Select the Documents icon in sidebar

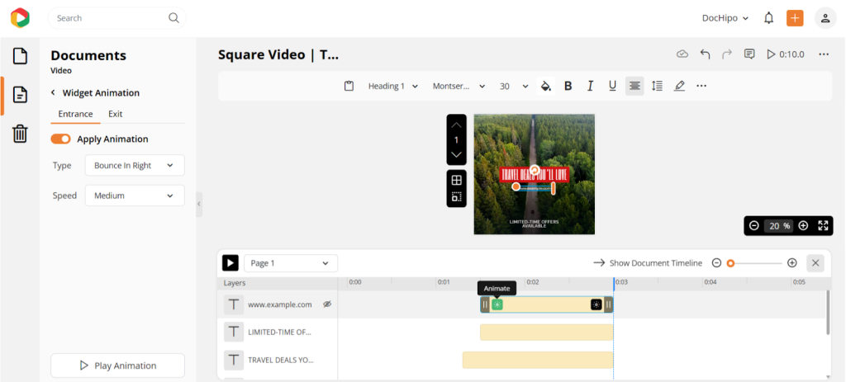pyautogui.click(x=20, y=95)
